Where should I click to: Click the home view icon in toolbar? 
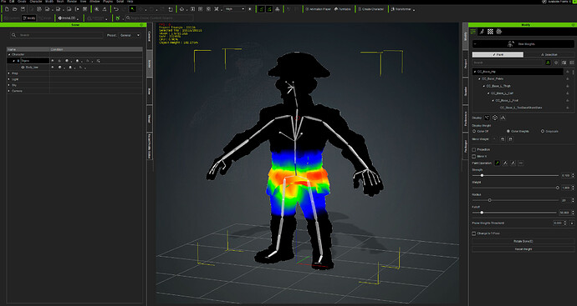tap(181, 9)
